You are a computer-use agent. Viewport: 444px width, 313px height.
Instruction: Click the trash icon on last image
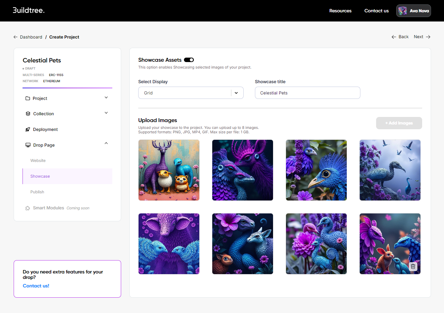[413, 266]
